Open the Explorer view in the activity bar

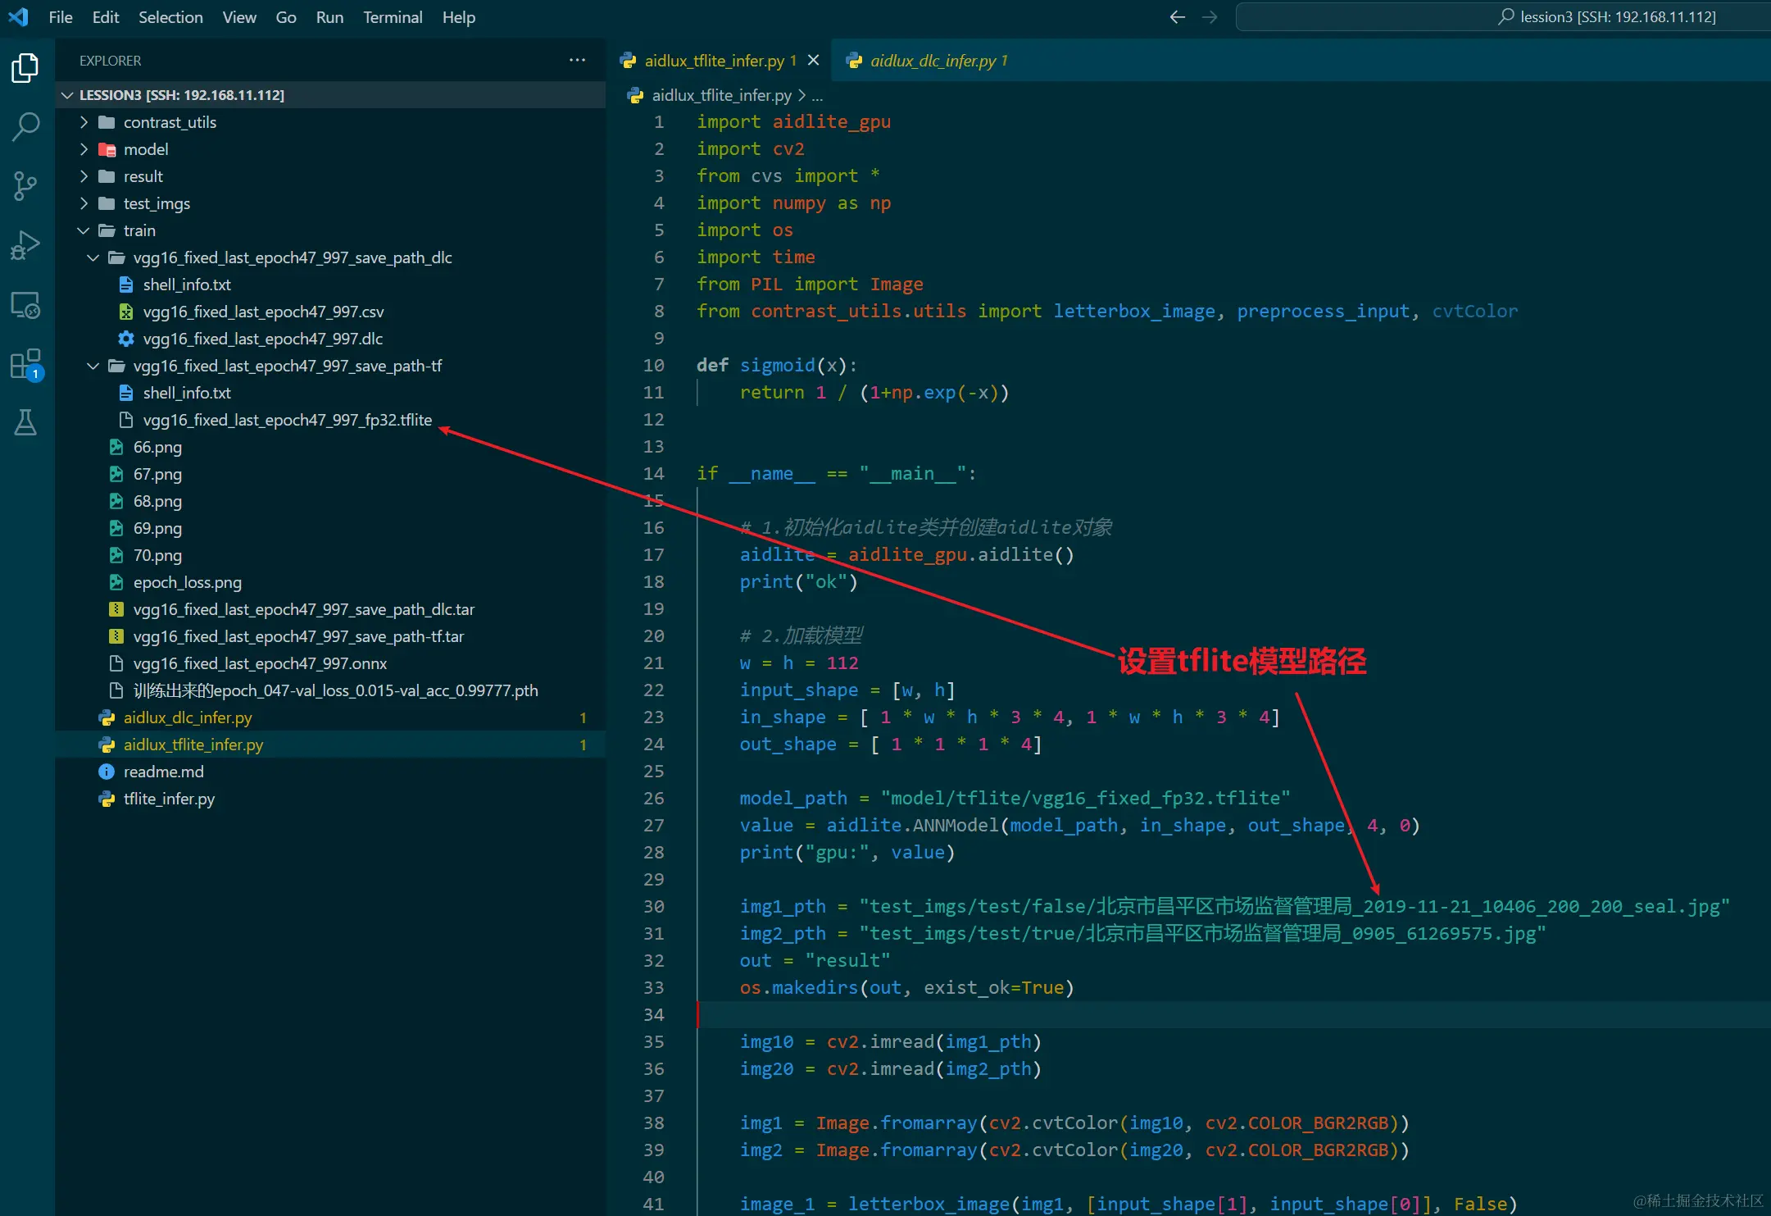(25, 68)
